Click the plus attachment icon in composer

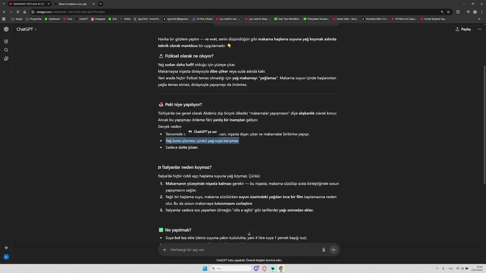click(164, 250)
